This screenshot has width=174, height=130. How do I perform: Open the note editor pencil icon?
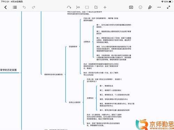tap(96, 7)
